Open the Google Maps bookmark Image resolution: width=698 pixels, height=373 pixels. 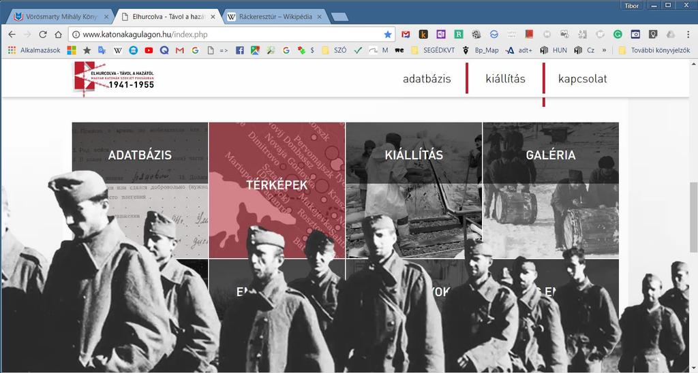pyautogui.click(x=255, y=50)
